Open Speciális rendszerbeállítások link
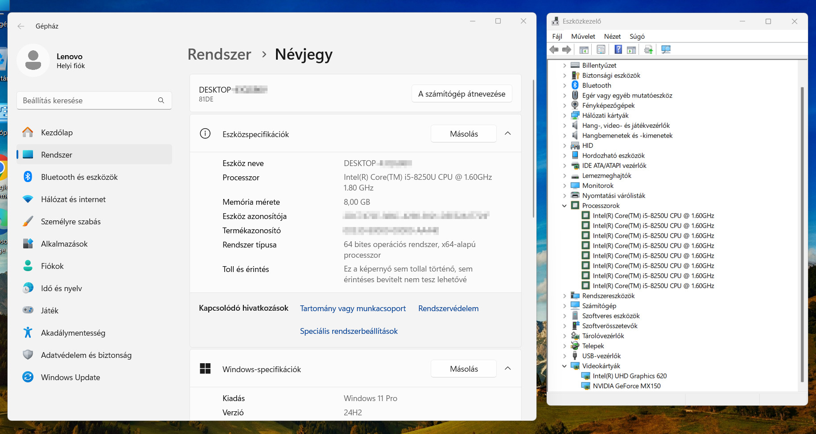 point(349,331)
